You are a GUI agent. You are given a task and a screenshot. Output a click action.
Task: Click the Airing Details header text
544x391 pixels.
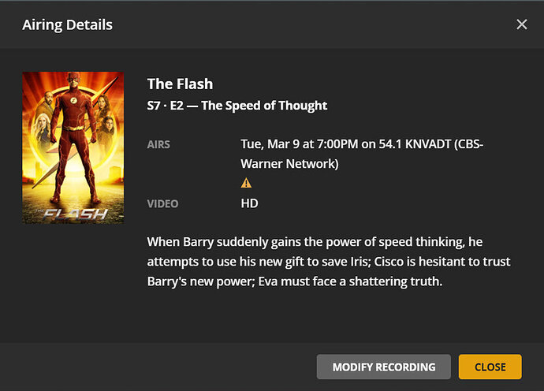67,24
